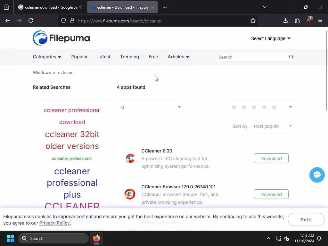
Task: Click the CCleaner Browser app icon
Action: [130, 194]
